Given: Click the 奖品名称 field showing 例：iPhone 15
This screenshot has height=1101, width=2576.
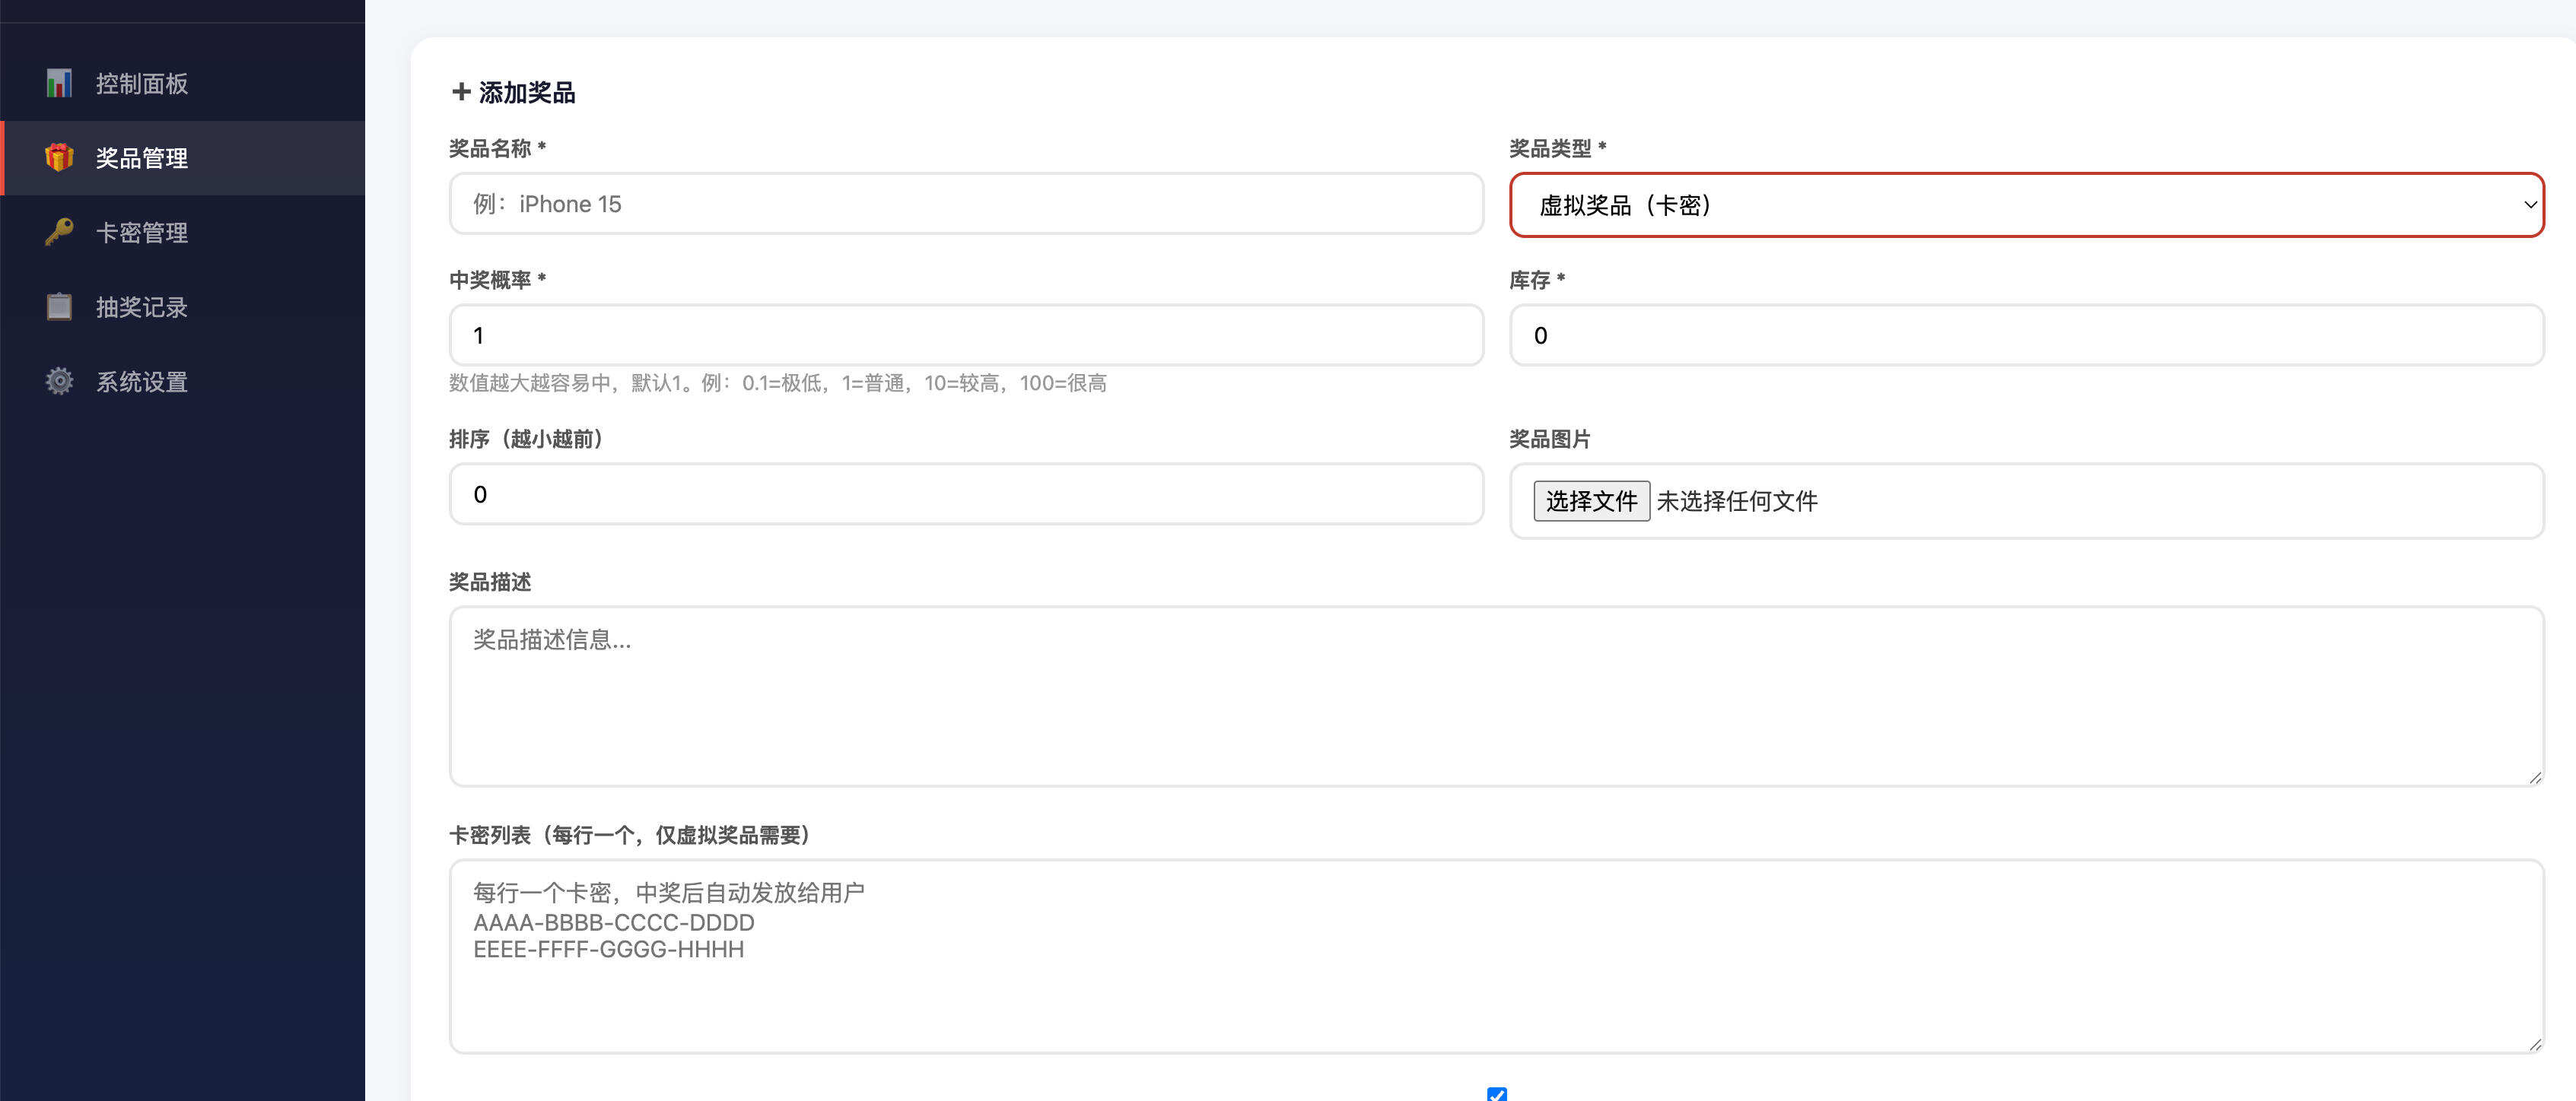Looking at the screenshot, I should click(x=966, y=203).
